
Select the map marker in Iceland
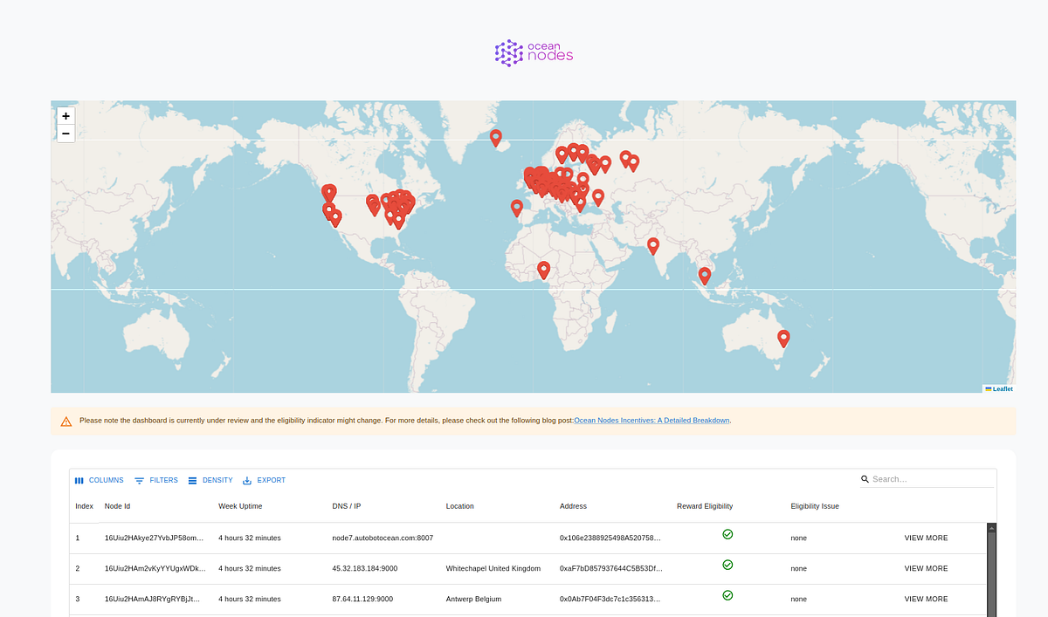pyautogui.click(x=496, y=138)
